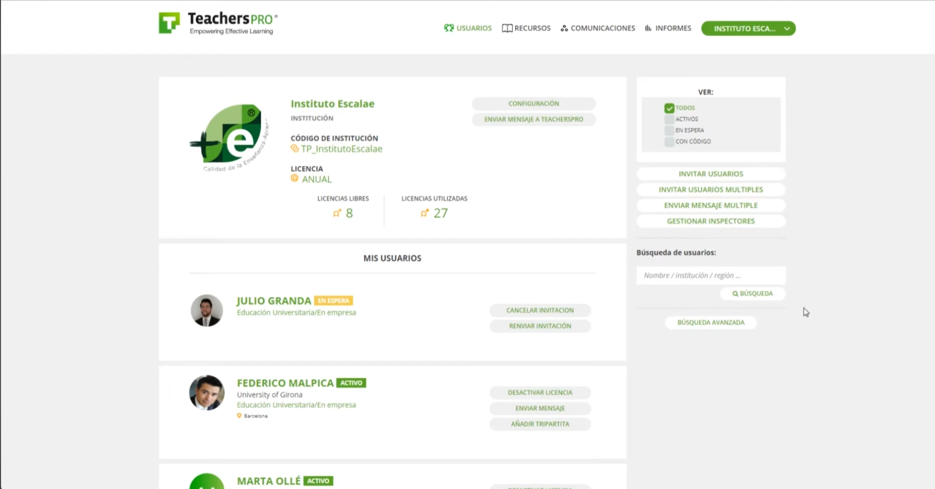Click the TP_InstitutoEscalae code text
This screenshot has width=935, height=489.
pos(341,149)
